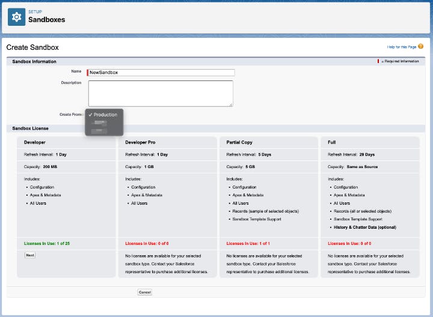Click 'Records (all or selected objects)' item

click(x=363, y=211)
